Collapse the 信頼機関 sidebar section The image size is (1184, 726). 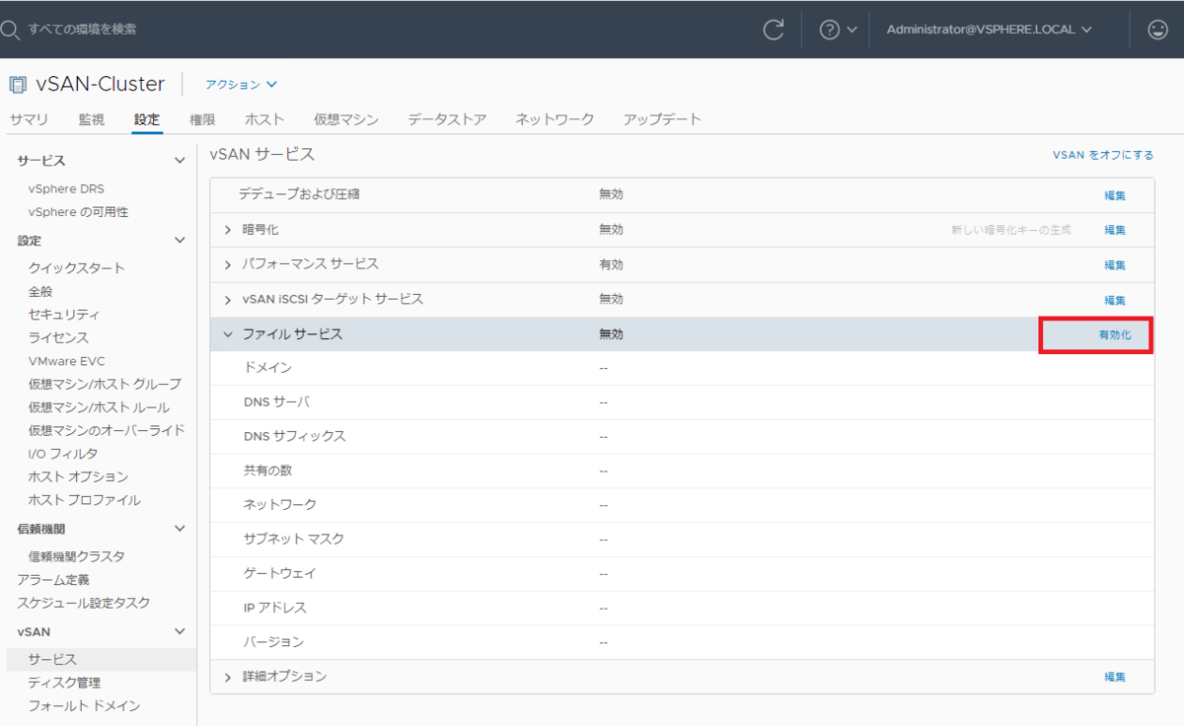point(179,529)
